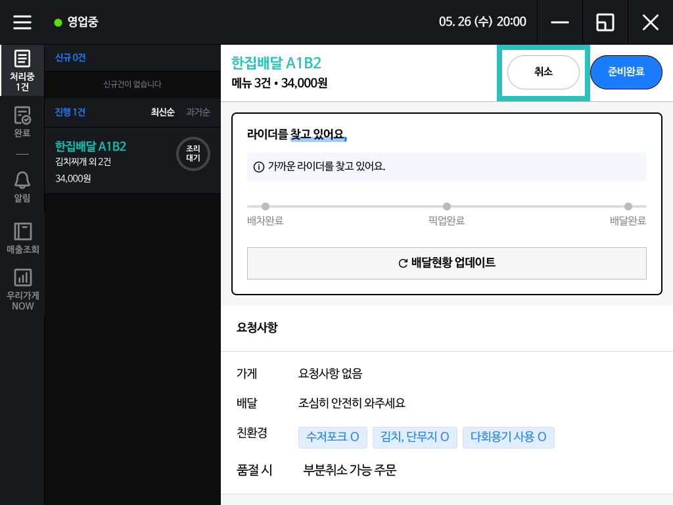Click the 조리 대기 status circle
Screen dimensions: 673x505
193,154
